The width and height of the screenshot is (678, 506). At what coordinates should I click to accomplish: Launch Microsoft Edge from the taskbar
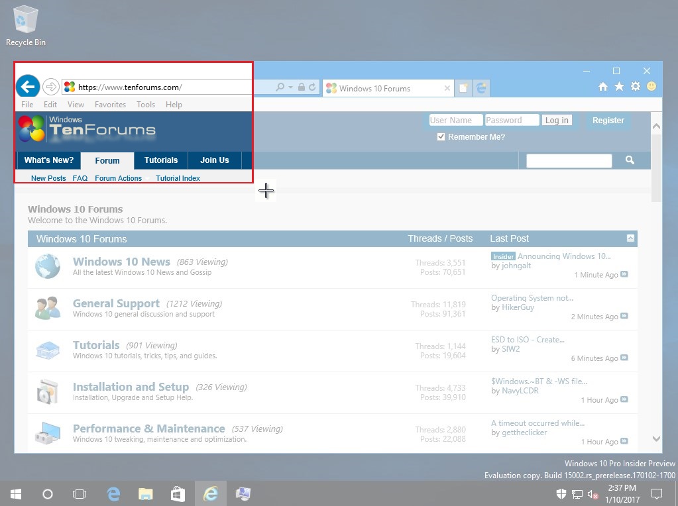pos(113,494)
